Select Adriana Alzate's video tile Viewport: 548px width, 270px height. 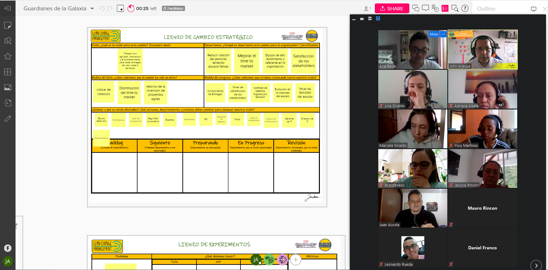point(483,89)
